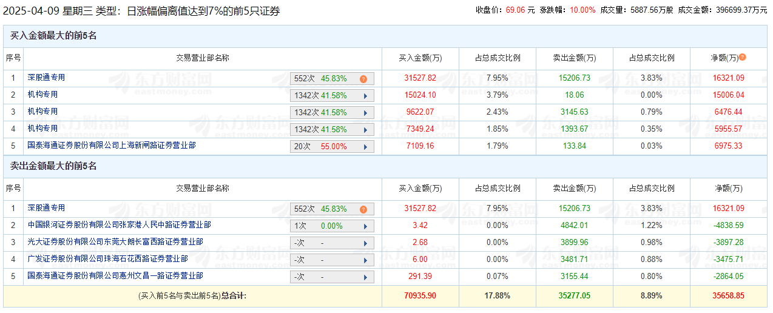Open 国泰海通证券上海新闸路证券营业部 link
773x313 pixels.
point(112,146)
